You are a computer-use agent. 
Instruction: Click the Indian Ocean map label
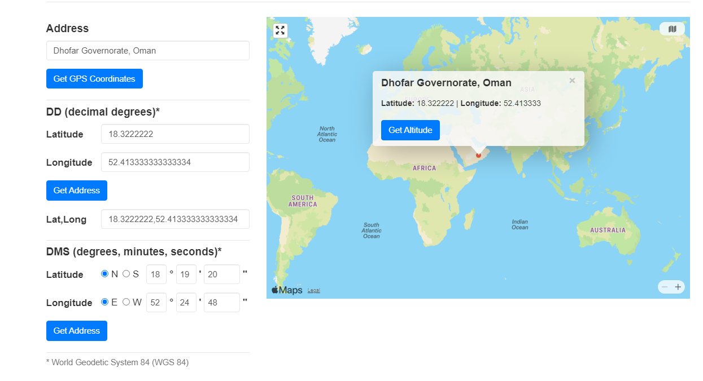coord(519,224)
